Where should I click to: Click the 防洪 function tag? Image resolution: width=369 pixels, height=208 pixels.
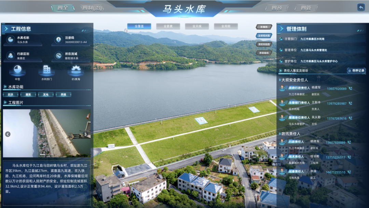tap(11, 94)
